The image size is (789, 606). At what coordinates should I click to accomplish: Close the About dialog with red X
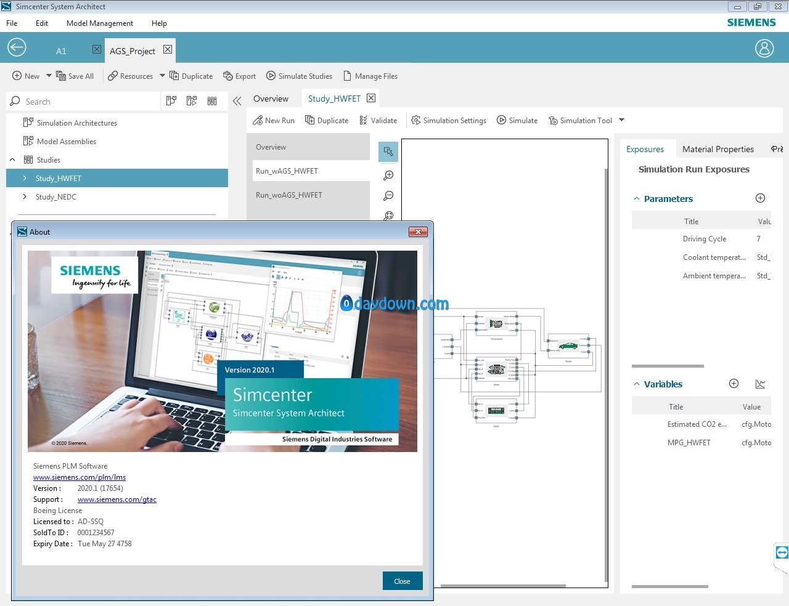pos(418,232)
